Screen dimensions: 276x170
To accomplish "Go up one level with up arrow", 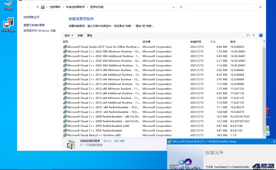I will (x=38, y=7).
